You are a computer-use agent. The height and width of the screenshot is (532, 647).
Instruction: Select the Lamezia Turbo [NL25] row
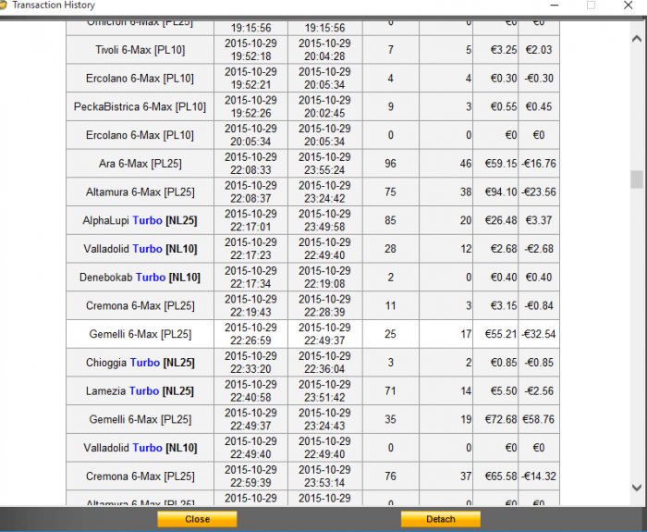click(312, 390)
